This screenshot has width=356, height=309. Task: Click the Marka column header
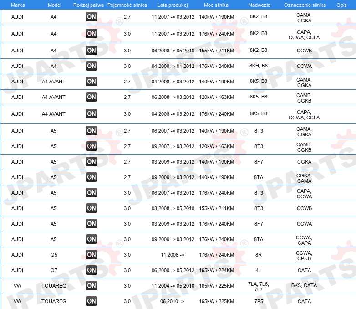tap(18, 5)
